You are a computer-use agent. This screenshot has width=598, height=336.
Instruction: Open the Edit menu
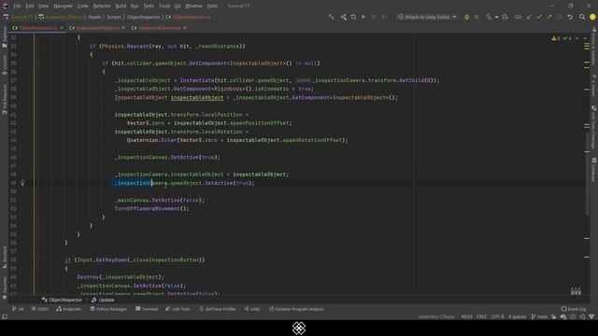pos(30,7)
